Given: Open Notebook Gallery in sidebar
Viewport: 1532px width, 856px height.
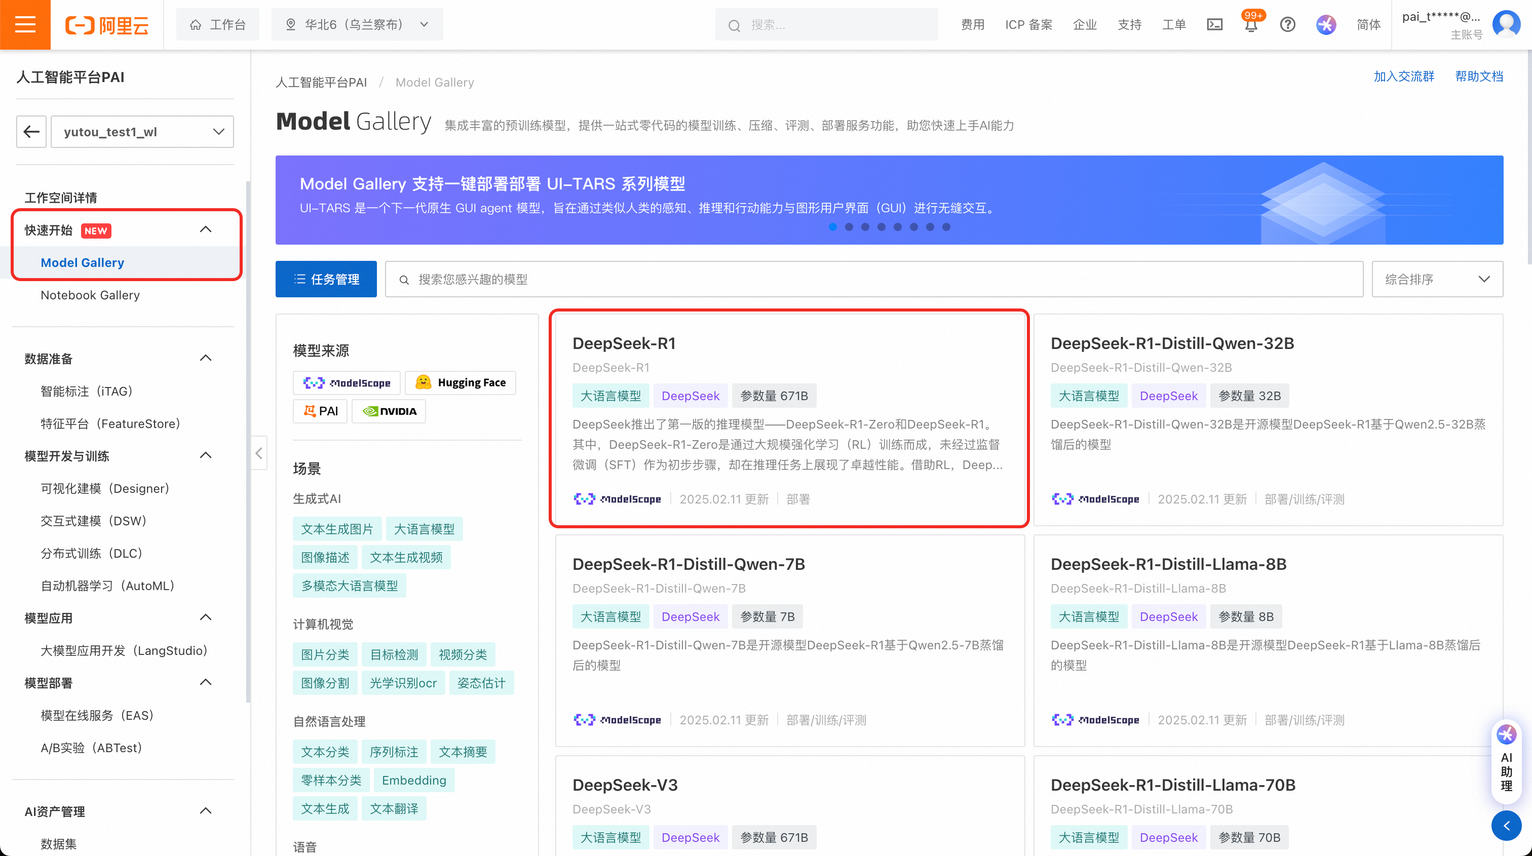Looking at the screenshot, I should pos(90,295).
